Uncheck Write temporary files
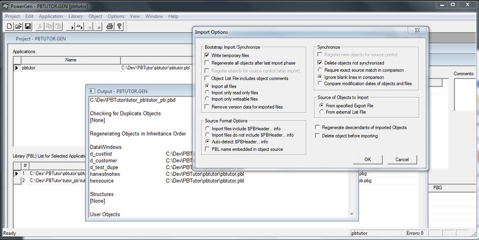The width and height of the screenshot is (479, 240). pyautogui.click(x=207, y=55)
